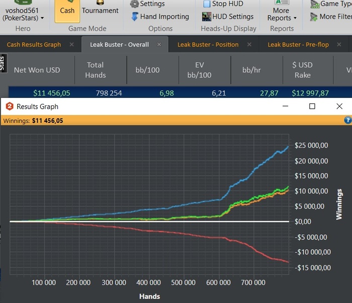Viewport: 352px width, 303px height.
Task: Click the -$15 000,00 axis label
Action: pos(313,268)
